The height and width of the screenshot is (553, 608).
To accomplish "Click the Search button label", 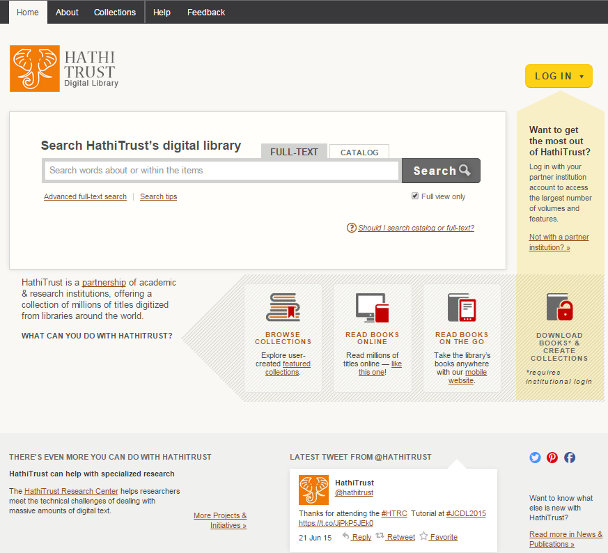I will pyautogui.click(x=435, y=171).
